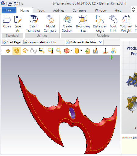The height and width of the screenshot is (156, 137).
Task: Click the view normal to plane icon
Action: click(x=105, y=51)
